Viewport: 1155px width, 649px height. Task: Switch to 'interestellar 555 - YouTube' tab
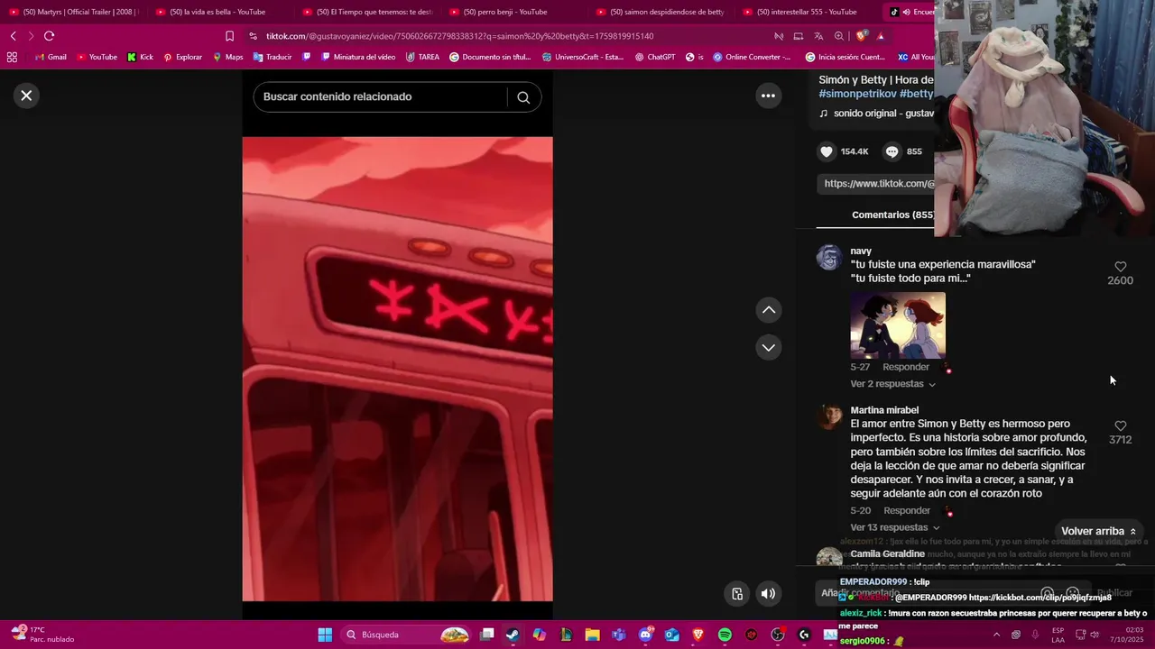(808, 12)
